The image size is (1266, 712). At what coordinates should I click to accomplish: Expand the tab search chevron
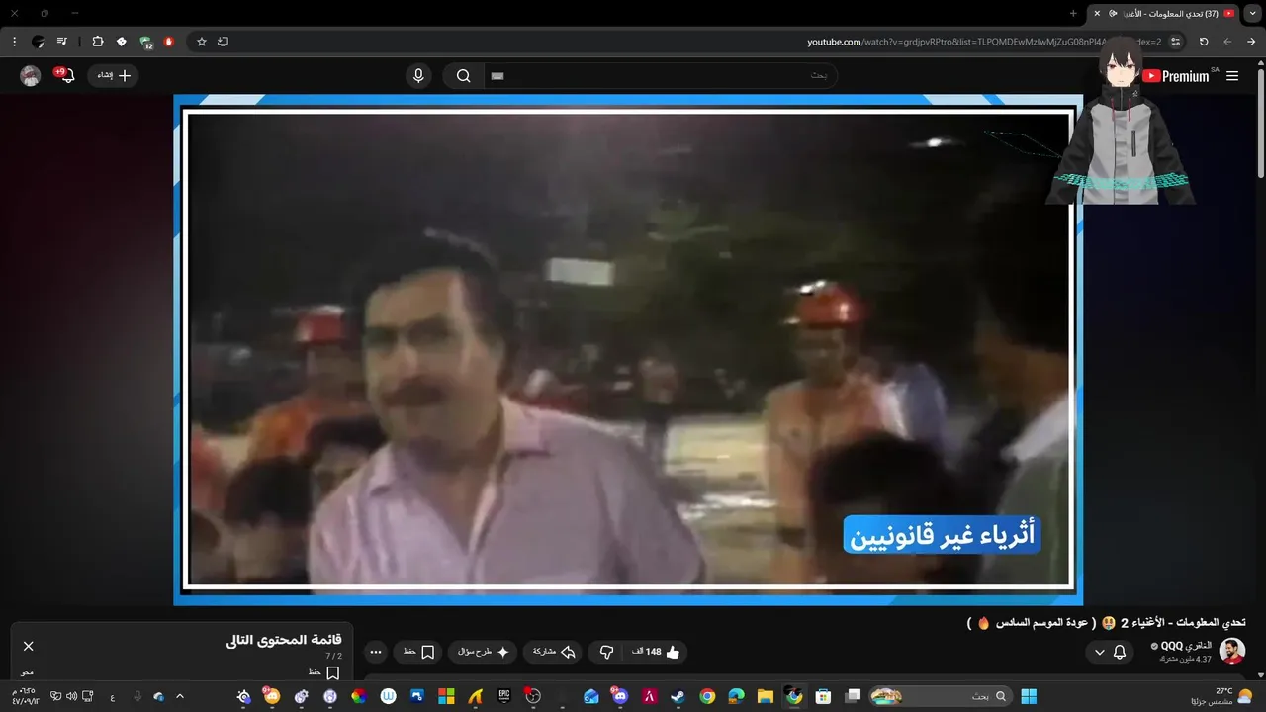click(x=1251, y=13)
